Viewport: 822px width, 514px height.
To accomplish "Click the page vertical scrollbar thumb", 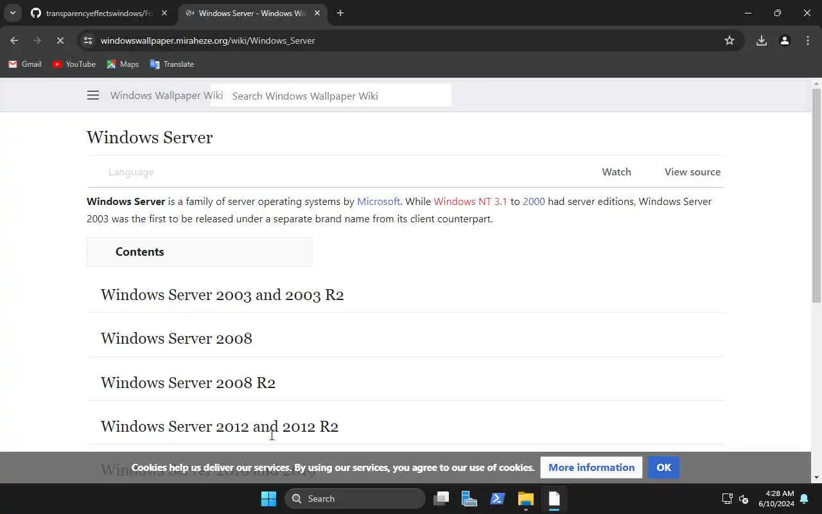I will [816, 196].
